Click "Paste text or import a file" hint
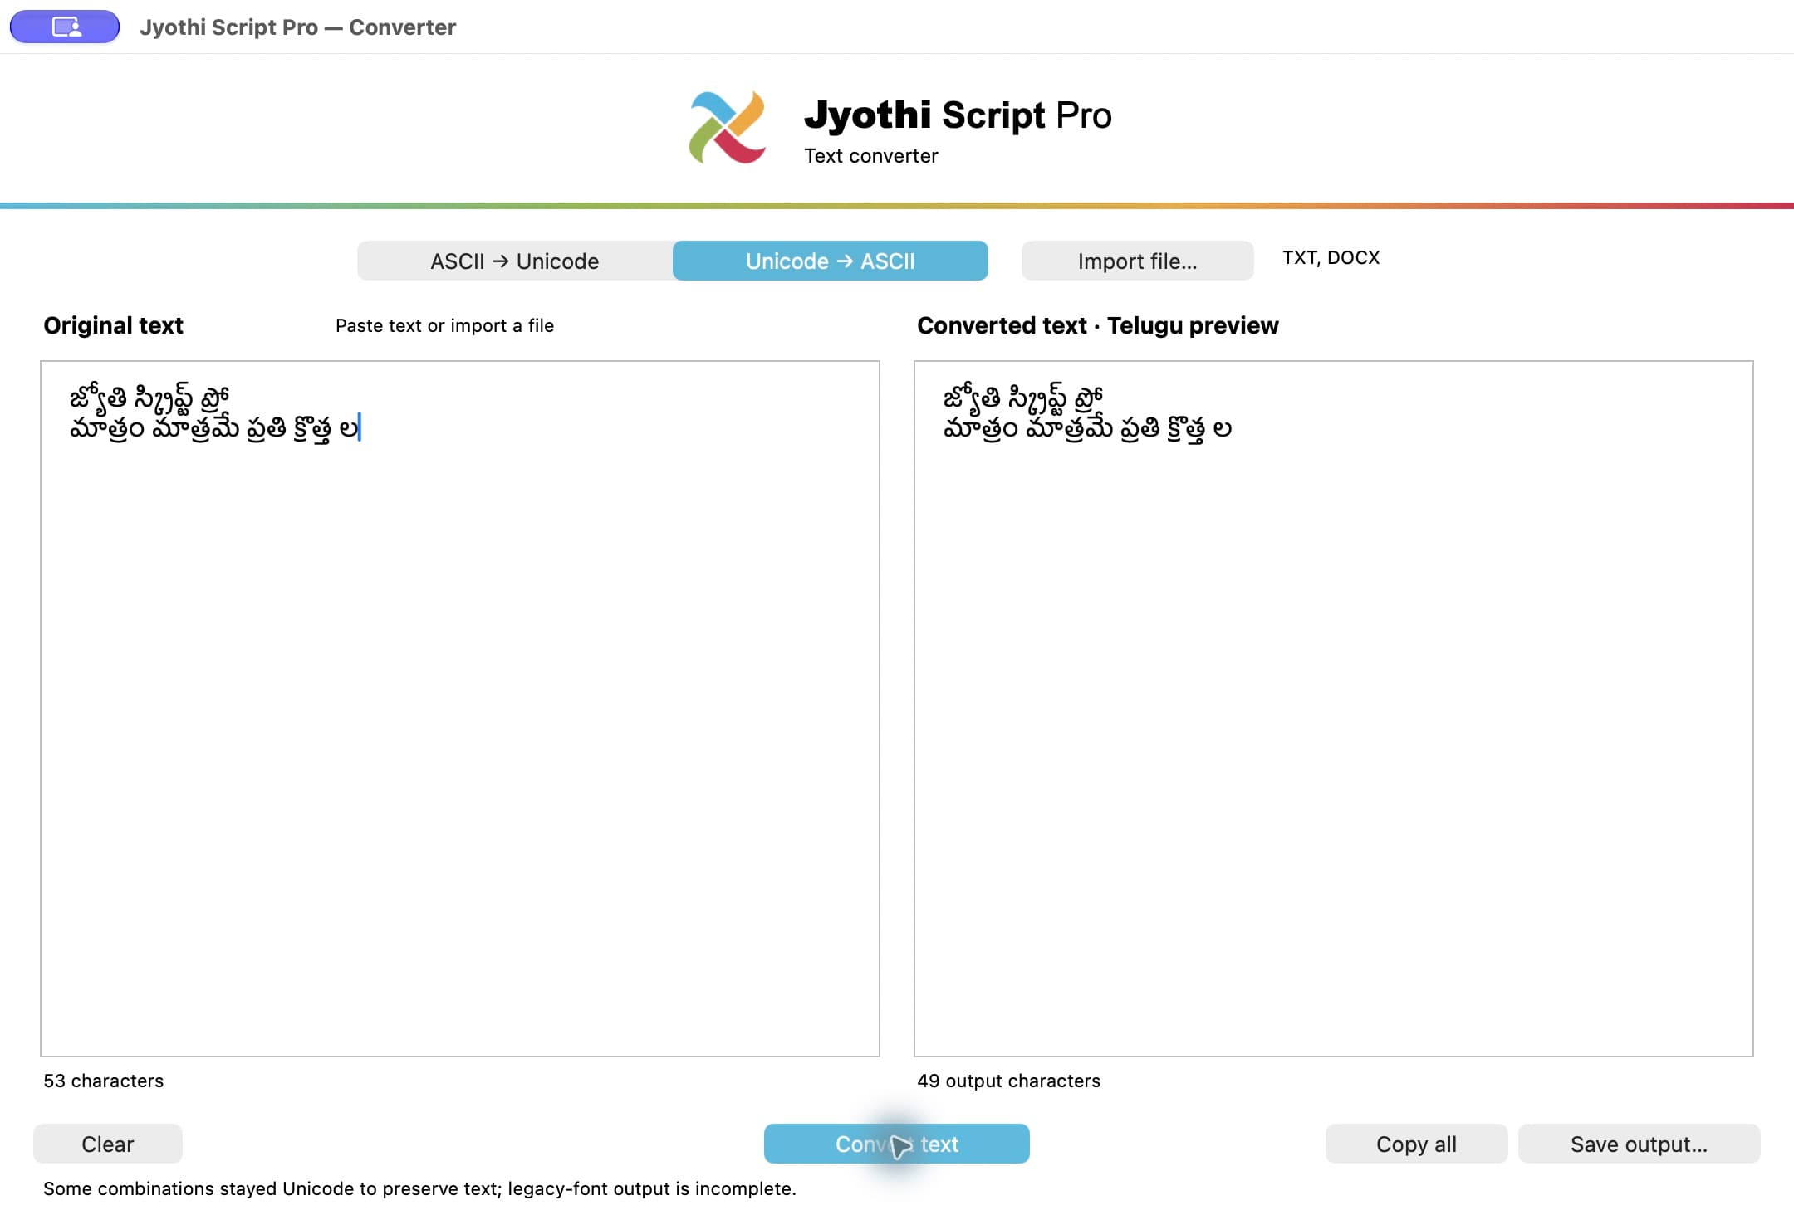Viewport: 1794px width, 1215px height. click(x=444, y=325)
